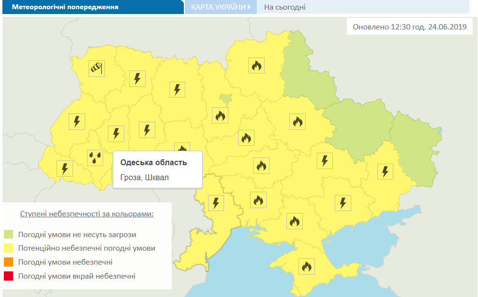Screen dimensions: 478x297
Task: Click the thunderstorm icon in Rivne region
Action: (137, 79)
